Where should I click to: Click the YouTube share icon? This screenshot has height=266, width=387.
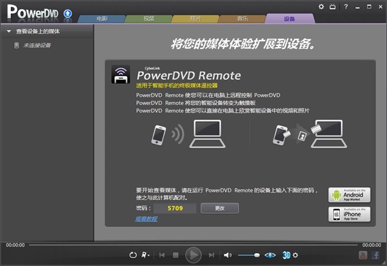(x=362, y=255)
